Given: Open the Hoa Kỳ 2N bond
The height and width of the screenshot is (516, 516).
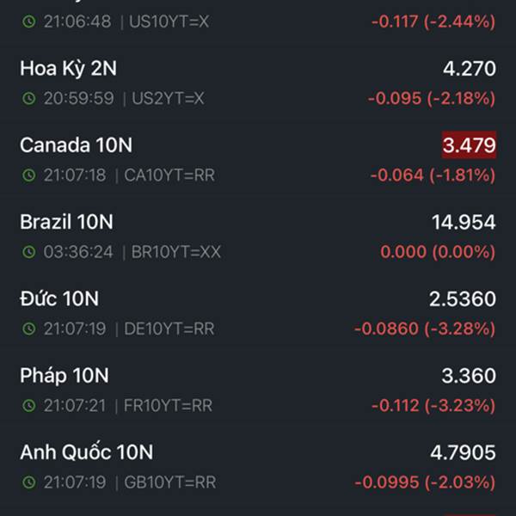Looking at the screenshot, I should (258, 83).
